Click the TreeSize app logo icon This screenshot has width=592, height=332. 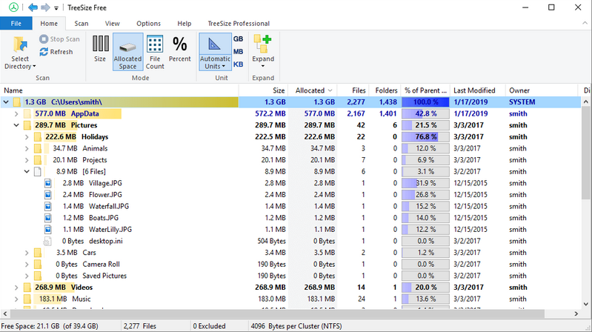click(13, 7)
